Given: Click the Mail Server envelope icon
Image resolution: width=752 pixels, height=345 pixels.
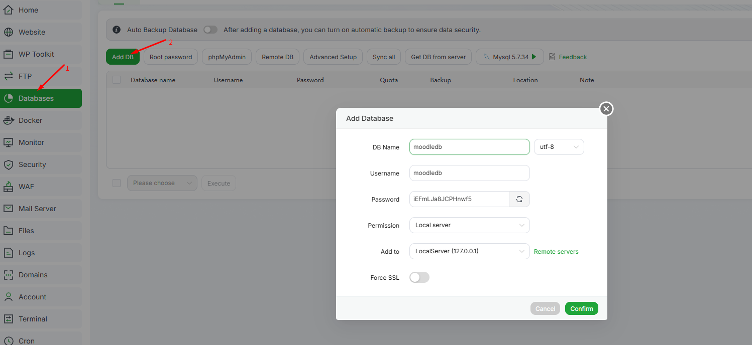Looking at the screenshot, I should click(9, 209).
